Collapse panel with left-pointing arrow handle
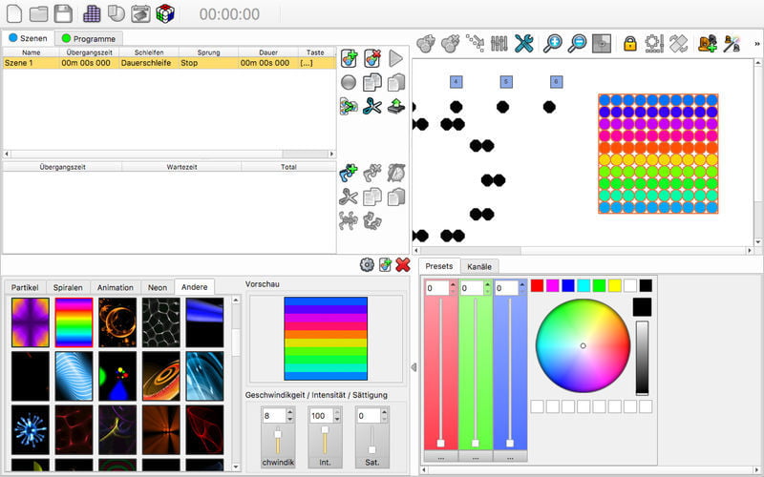Viewport: 764px width, 477px height. pyautogui.click(x=414, y=367)
